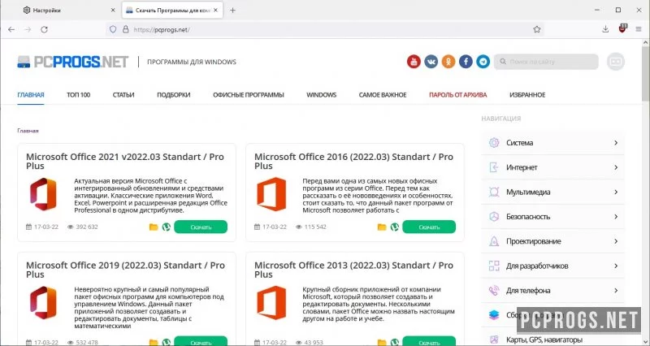The image size is (650, 346).
Task: Click Скачать on Office 2021 card
Action: pyautogui.click(x=201, y=227)
